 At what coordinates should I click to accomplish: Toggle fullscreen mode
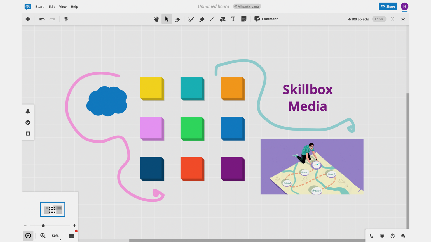coord(393,19)
